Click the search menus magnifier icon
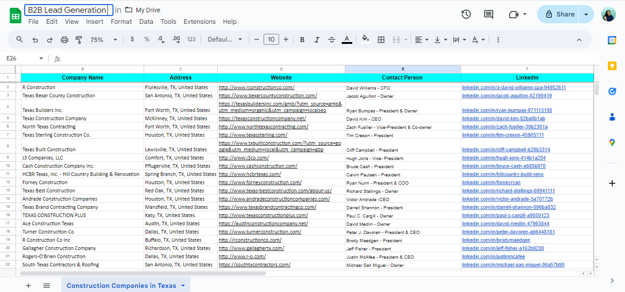Viewport: 625px width, 292px height. 20,40
